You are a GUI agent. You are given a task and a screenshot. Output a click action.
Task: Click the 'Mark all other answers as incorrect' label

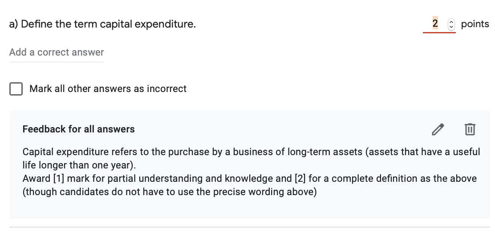pyautogui.click(x=108, y=88)
